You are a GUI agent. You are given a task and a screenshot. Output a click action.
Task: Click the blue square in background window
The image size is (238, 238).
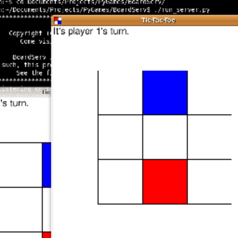[47, 165]
